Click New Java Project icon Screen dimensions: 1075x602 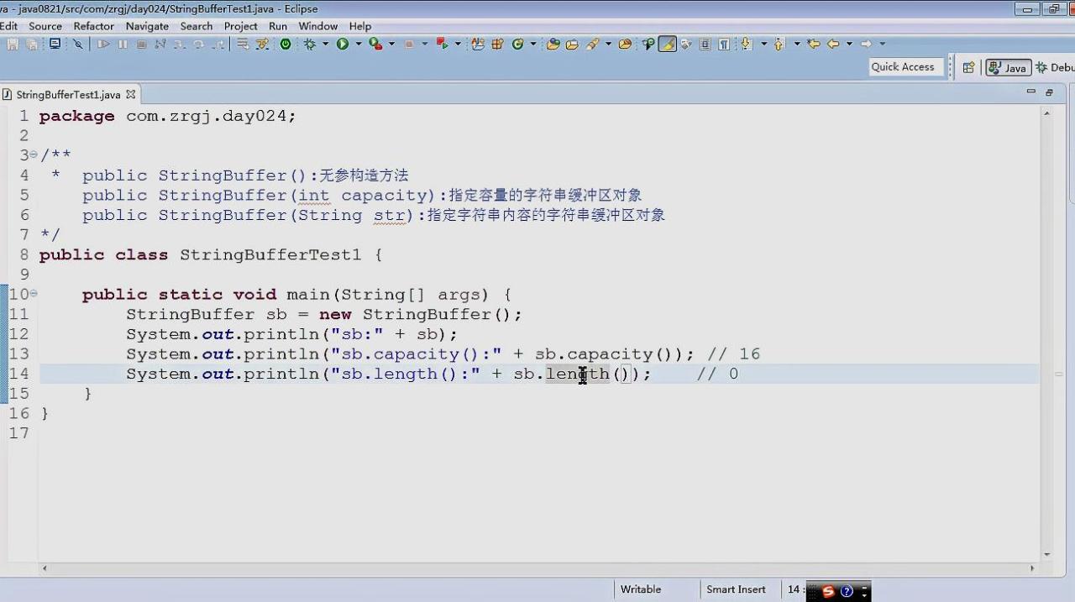(478, 44)
